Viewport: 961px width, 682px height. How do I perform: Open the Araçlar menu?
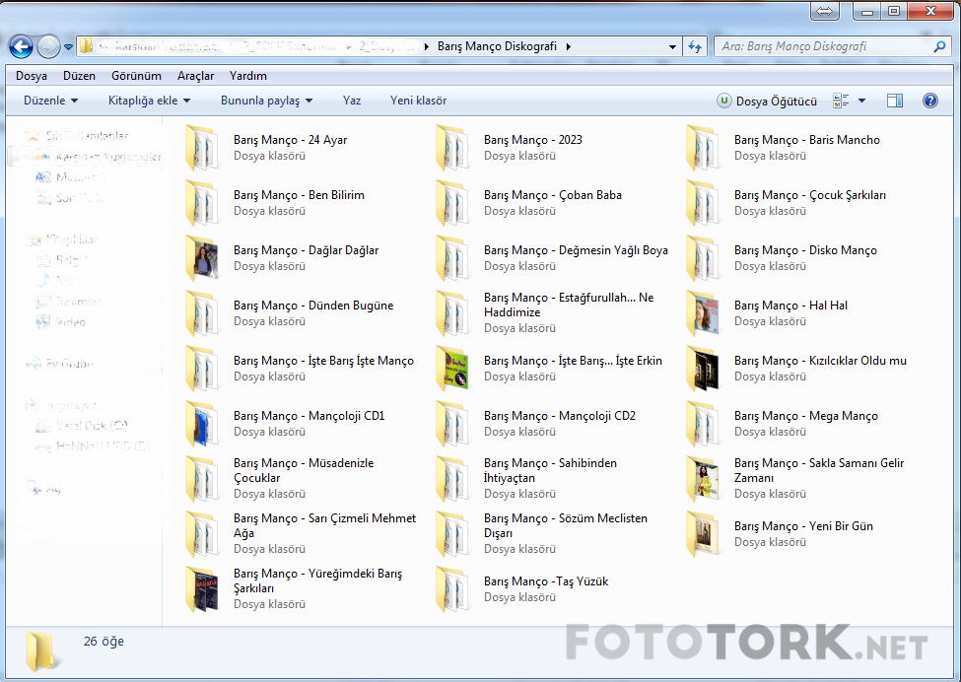click(195, 76)
